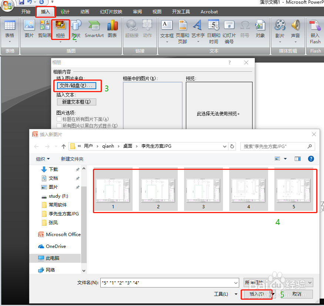
Task: Click the 插入(S) button to insert pictures
Action: tap(257, 294)
